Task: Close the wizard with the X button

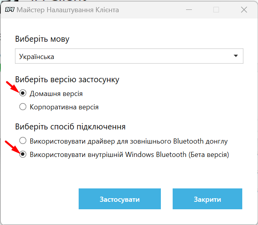Action: [244, 10]
